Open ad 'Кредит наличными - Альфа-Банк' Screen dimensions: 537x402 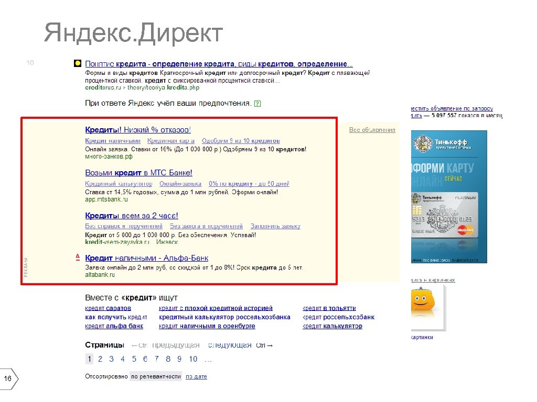pos(147,259)
